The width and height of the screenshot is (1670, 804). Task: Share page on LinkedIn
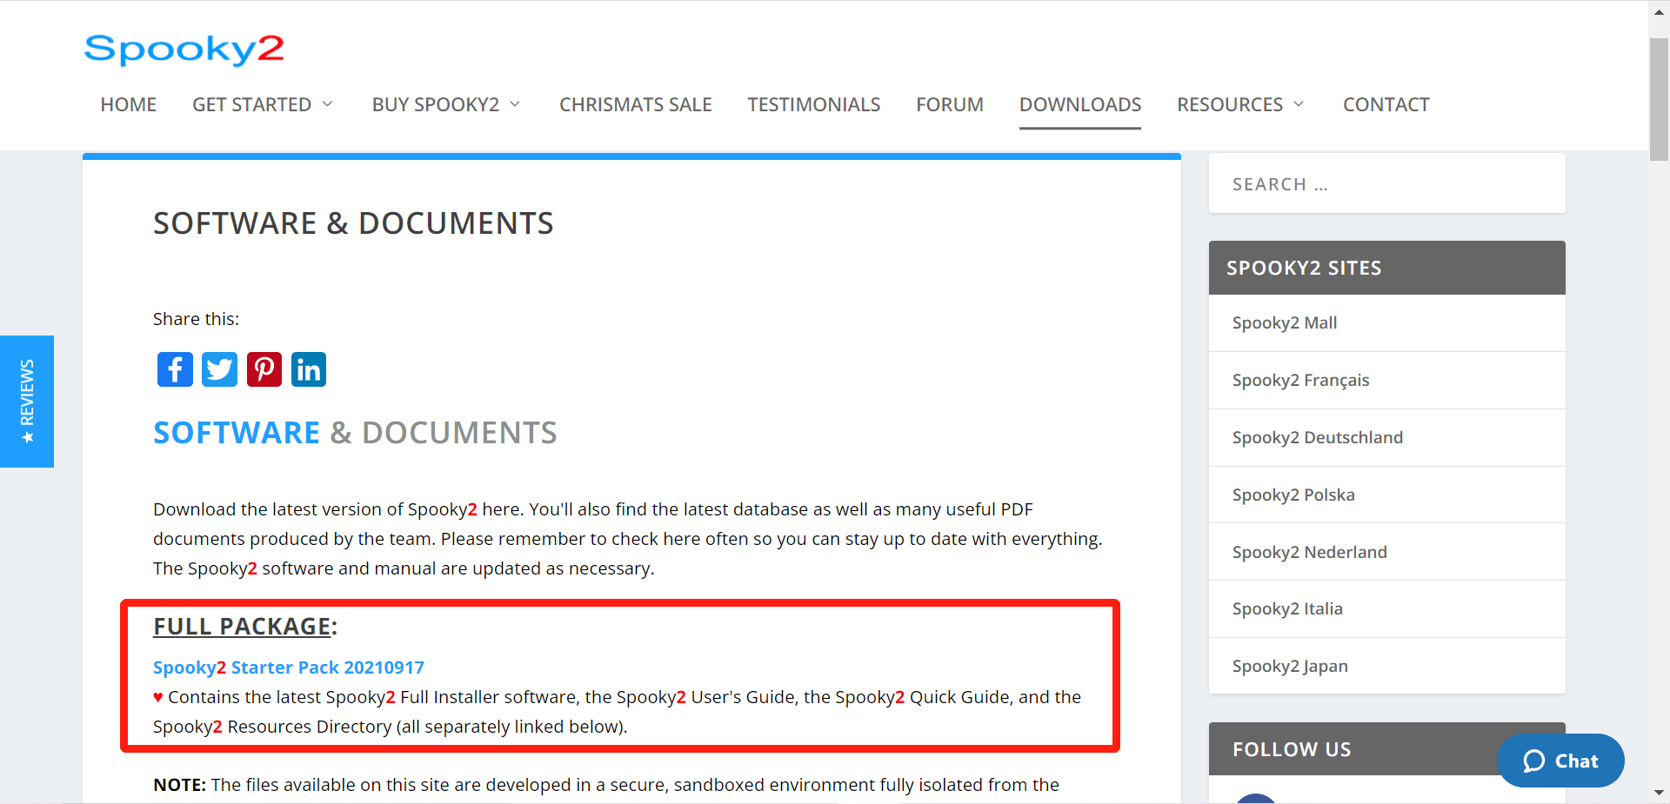click(308, 369)
